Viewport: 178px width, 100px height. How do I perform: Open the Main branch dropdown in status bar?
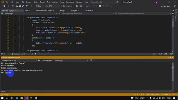(166, 94)
